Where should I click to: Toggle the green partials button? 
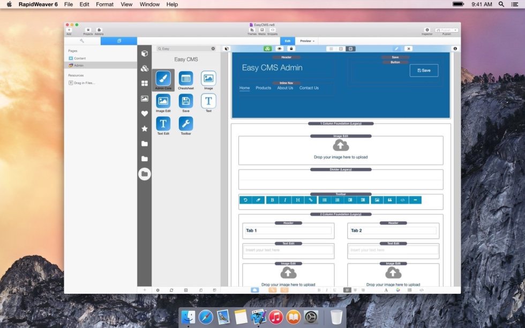click(x=267, y=49)
